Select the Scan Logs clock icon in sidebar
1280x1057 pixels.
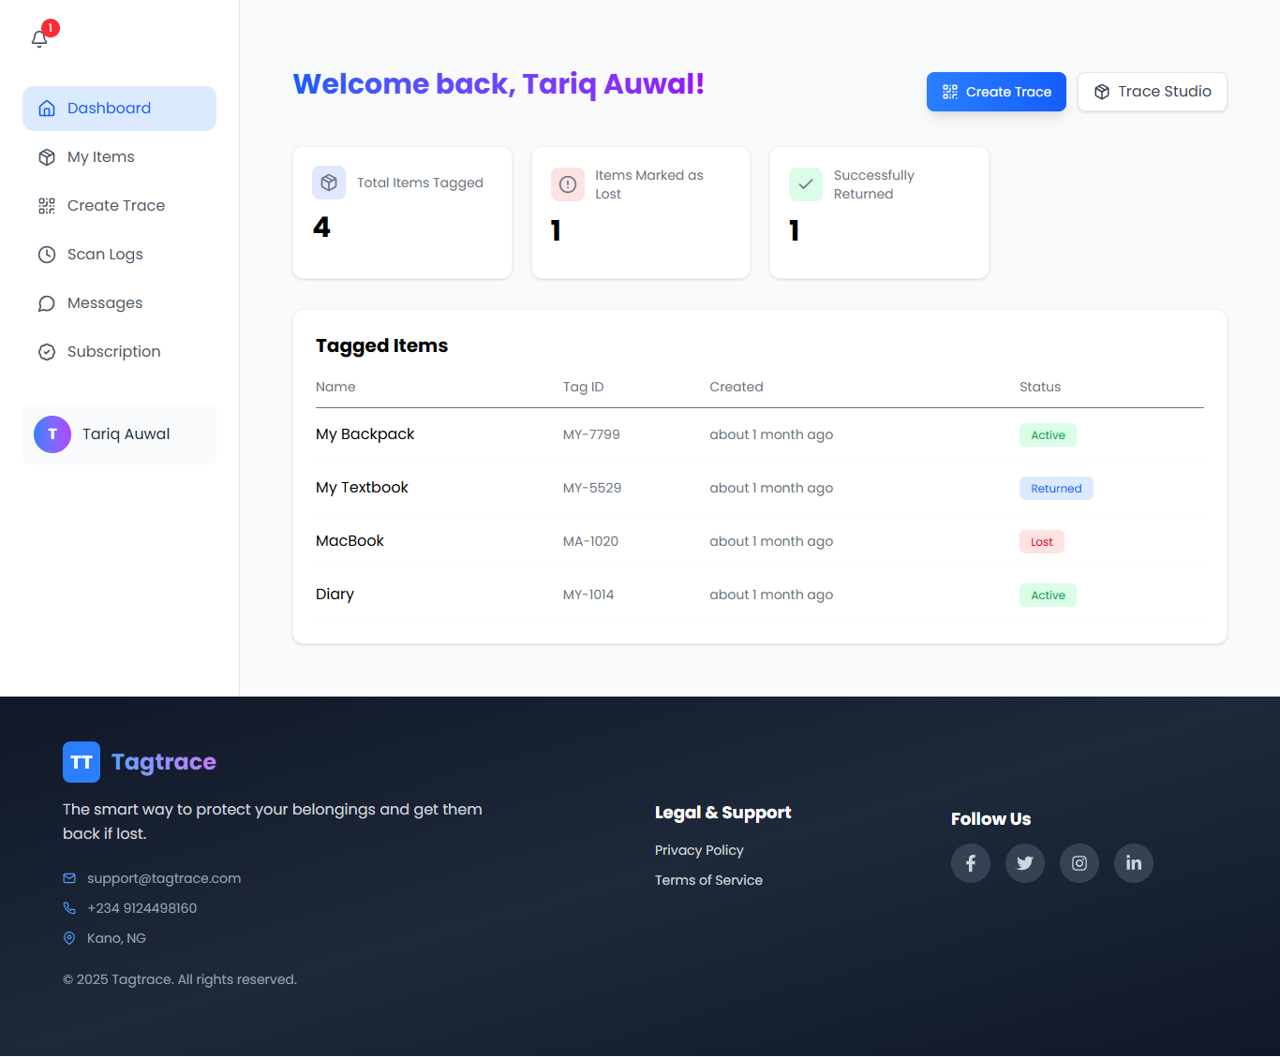[x=47, y=254]
